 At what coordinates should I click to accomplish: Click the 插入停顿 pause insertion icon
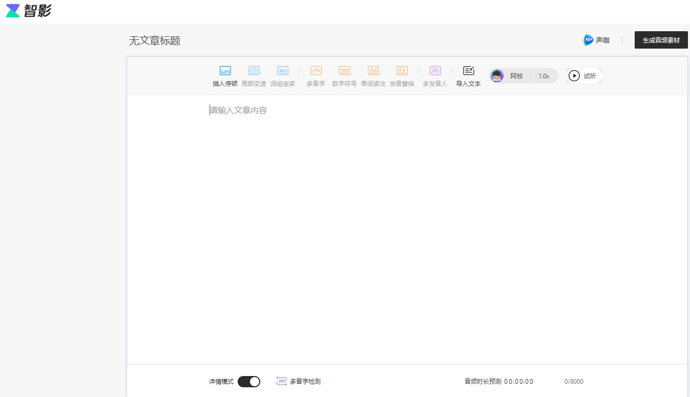pos(225,71)
